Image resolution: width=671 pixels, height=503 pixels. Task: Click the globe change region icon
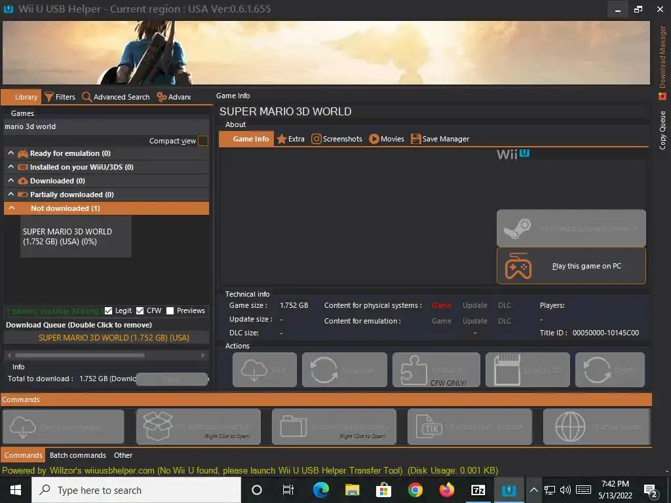tap(570, 426)
